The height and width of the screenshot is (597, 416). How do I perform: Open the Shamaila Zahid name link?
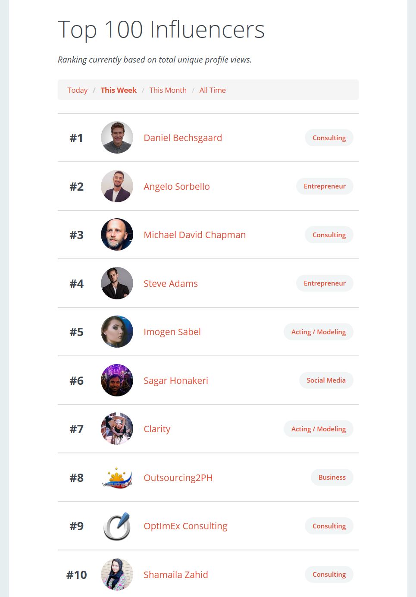point(176,575)
